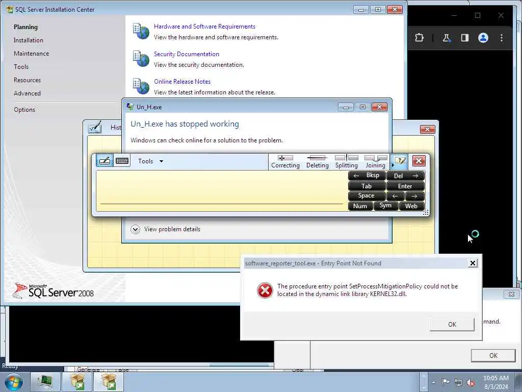The width and height of the screenshot is (522, 392).
Task: Show the Joining gesture demo
Action: click(x=376, y=162)
